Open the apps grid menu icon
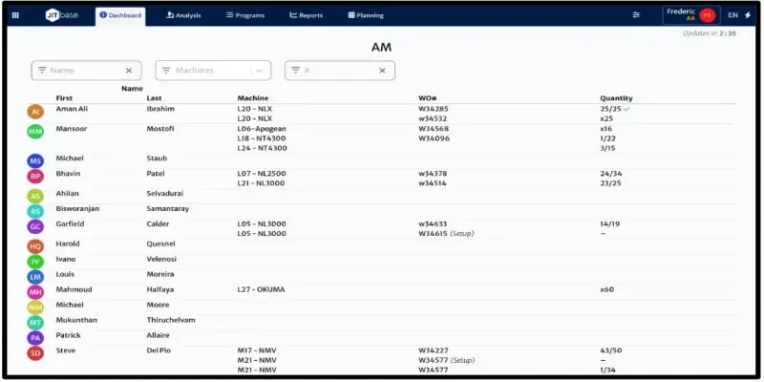The image size is (764, 382). click(x=15, y=15)
